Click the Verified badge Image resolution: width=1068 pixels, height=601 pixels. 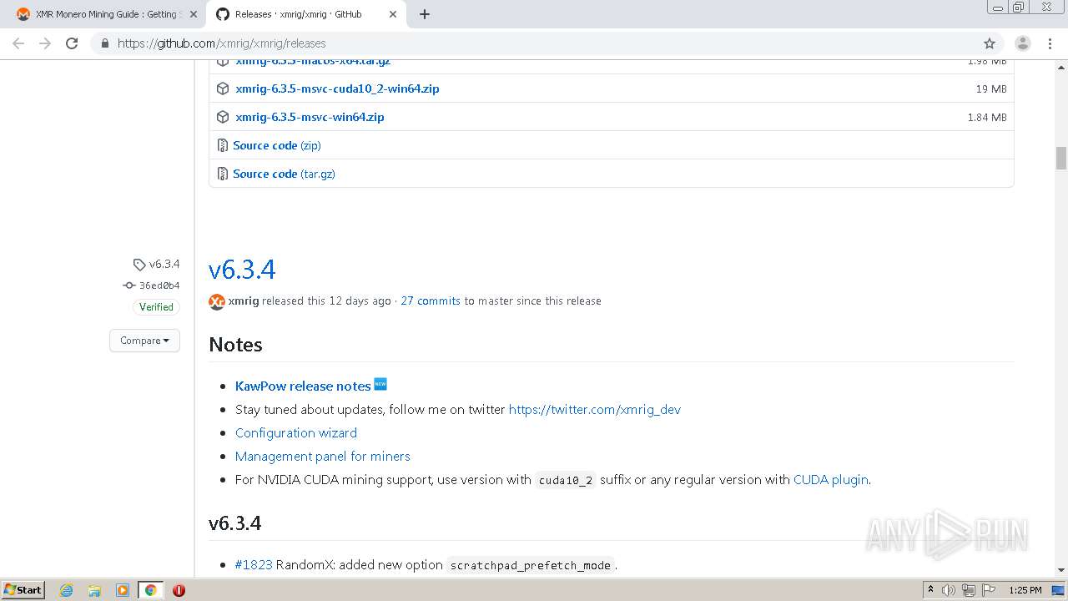click(x=156, y=307)
